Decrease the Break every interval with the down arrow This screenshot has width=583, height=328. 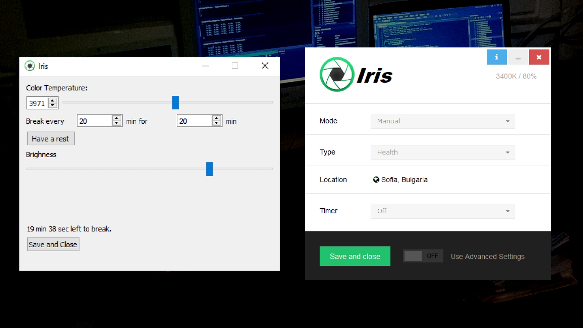coord(117,123)
